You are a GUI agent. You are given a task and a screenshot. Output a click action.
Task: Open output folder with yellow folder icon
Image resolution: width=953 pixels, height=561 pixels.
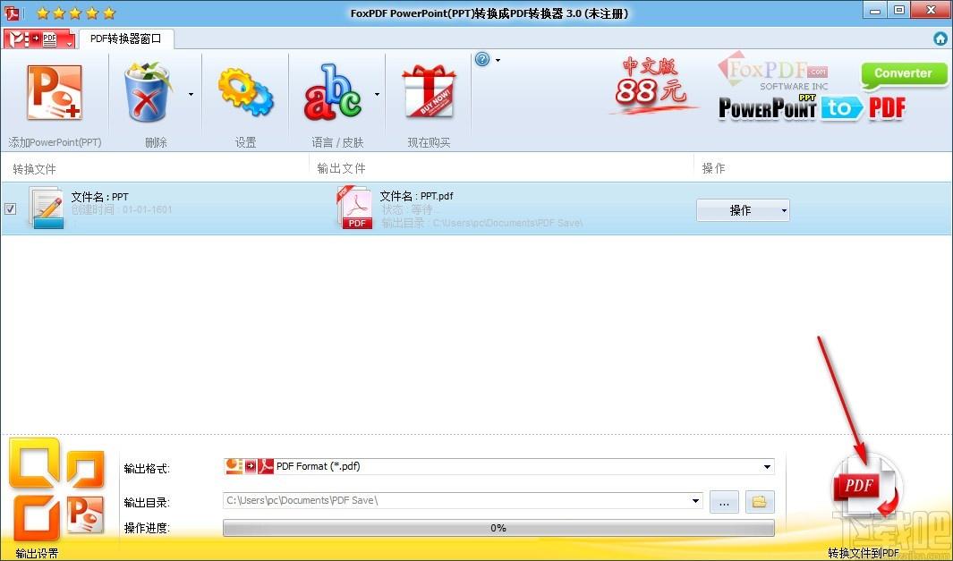pos(760,502)
